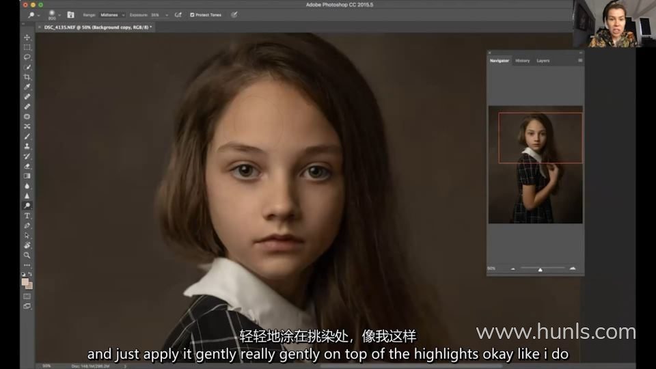Open the Exposure slider dropdown arrow
The height and width of the screenshot is (369, 656).
tap(167, 15)
